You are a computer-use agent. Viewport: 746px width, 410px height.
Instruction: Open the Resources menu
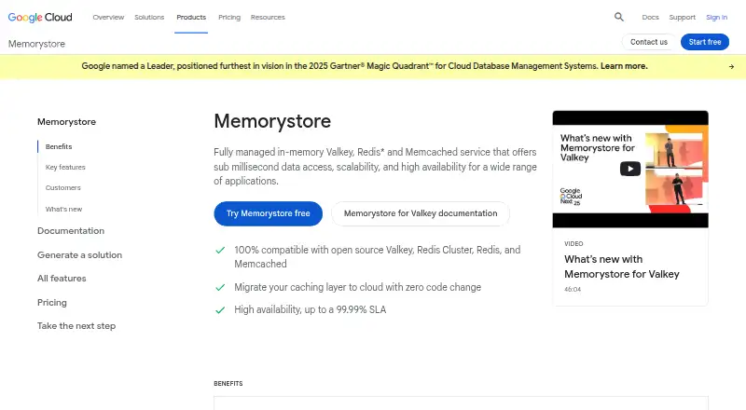(x=268, y=17)
